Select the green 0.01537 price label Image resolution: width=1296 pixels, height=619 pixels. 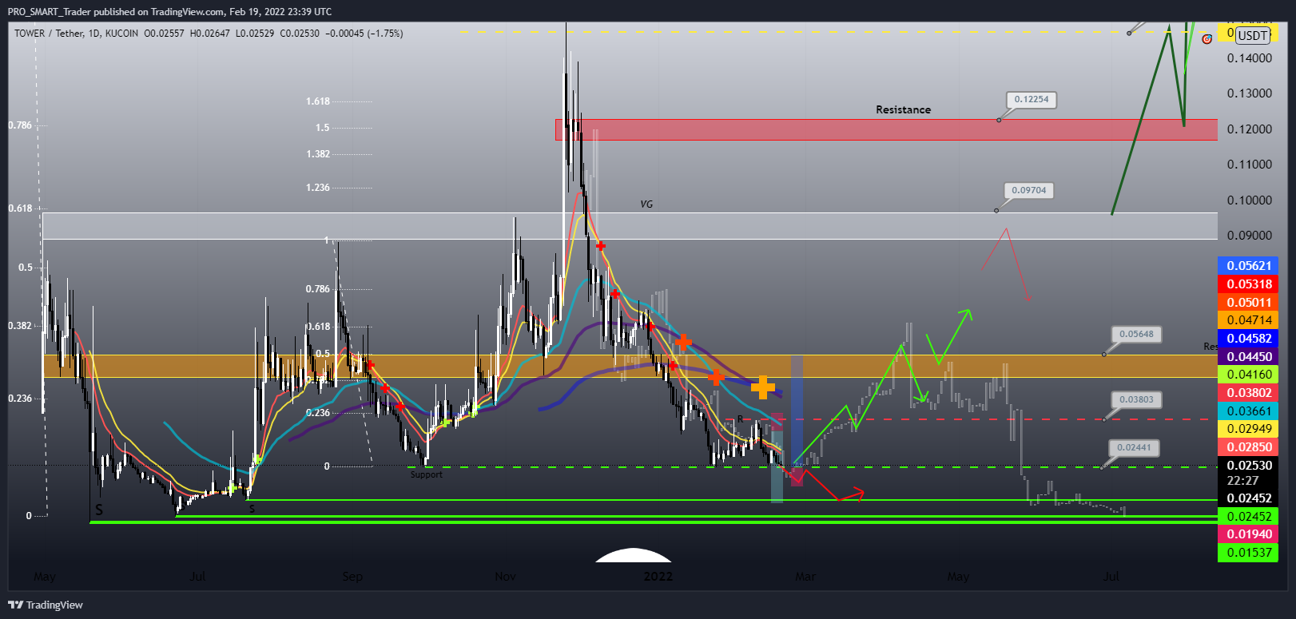click(x=1248, y=553)
